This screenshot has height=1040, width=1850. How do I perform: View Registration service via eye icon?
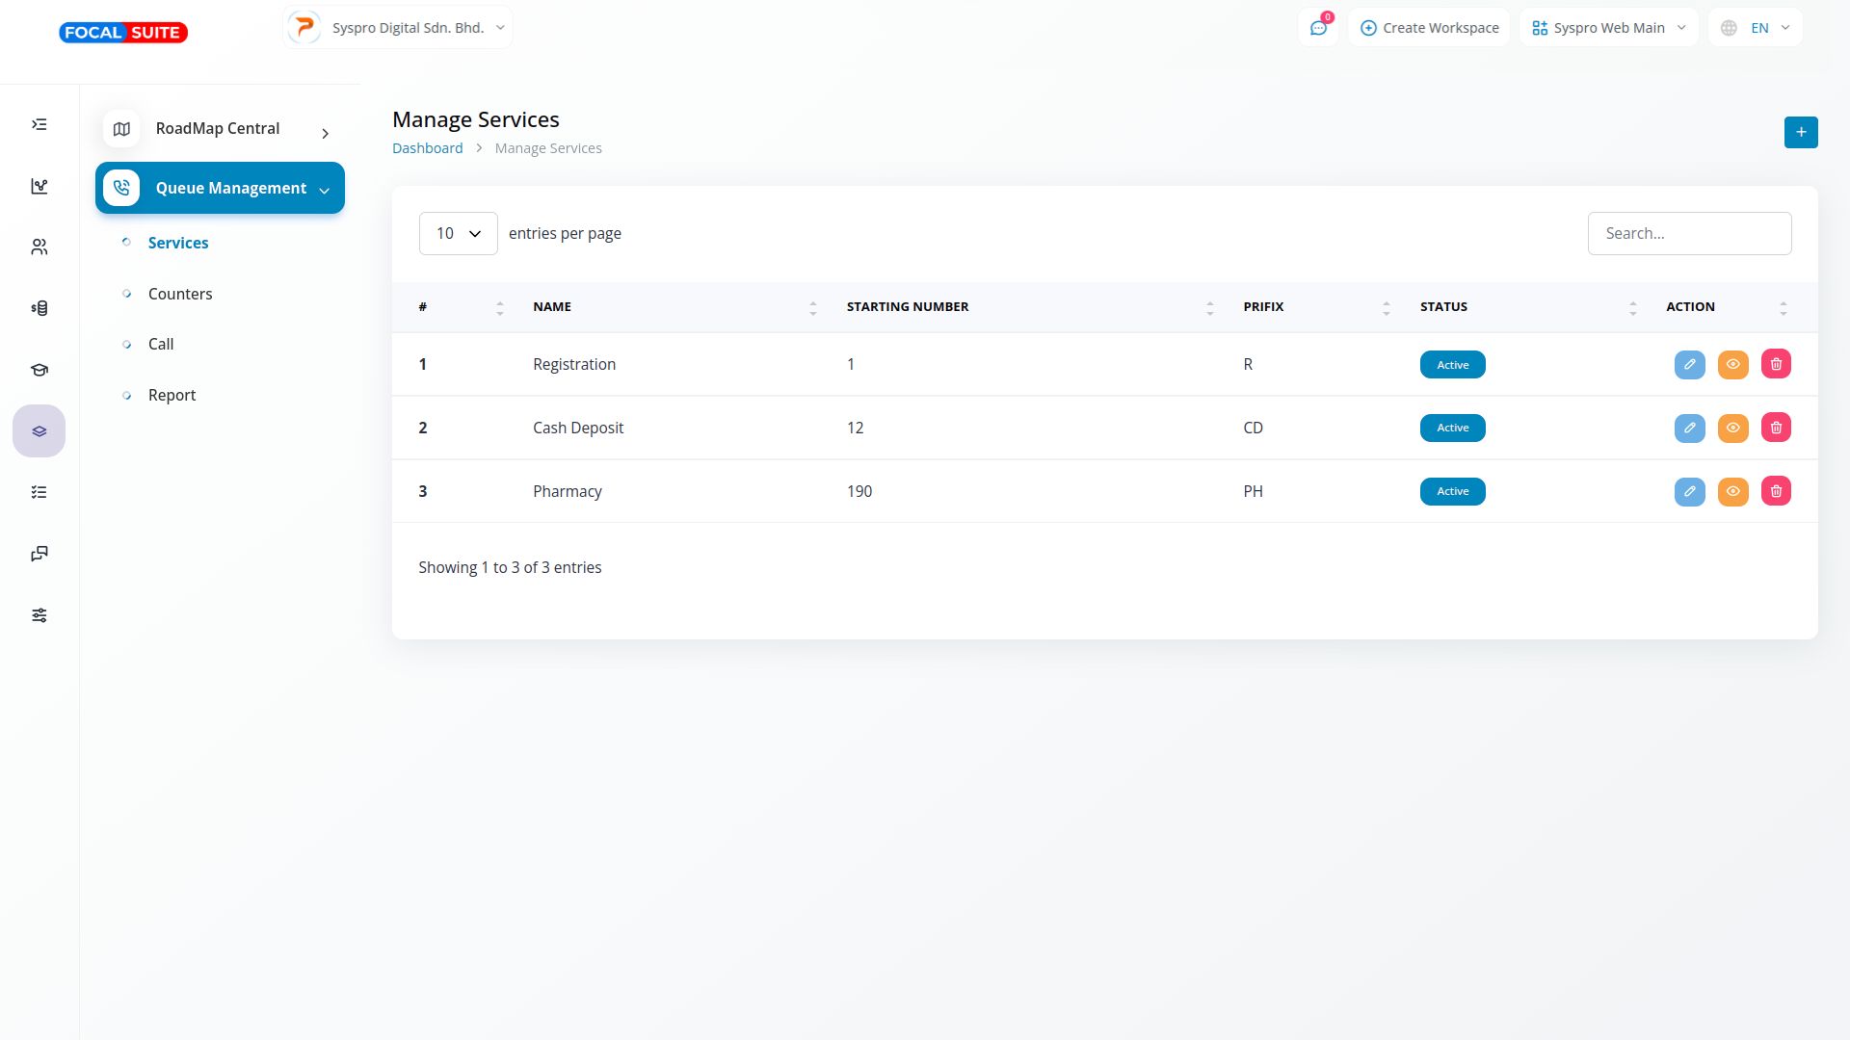(x=1732, y=365)
